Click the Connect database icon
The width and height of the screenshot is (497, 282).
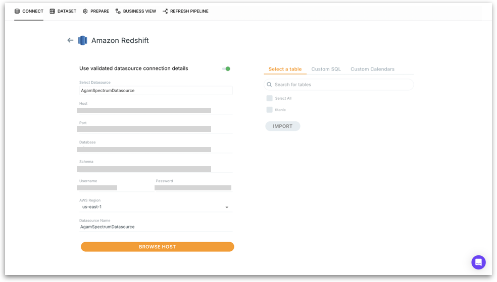(x=17, y=11)
